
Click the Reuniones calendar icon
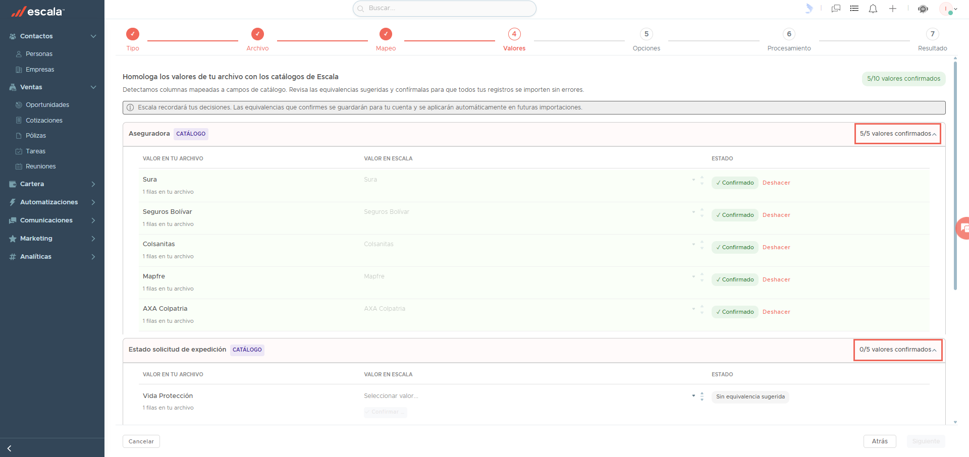coord(19,166)
